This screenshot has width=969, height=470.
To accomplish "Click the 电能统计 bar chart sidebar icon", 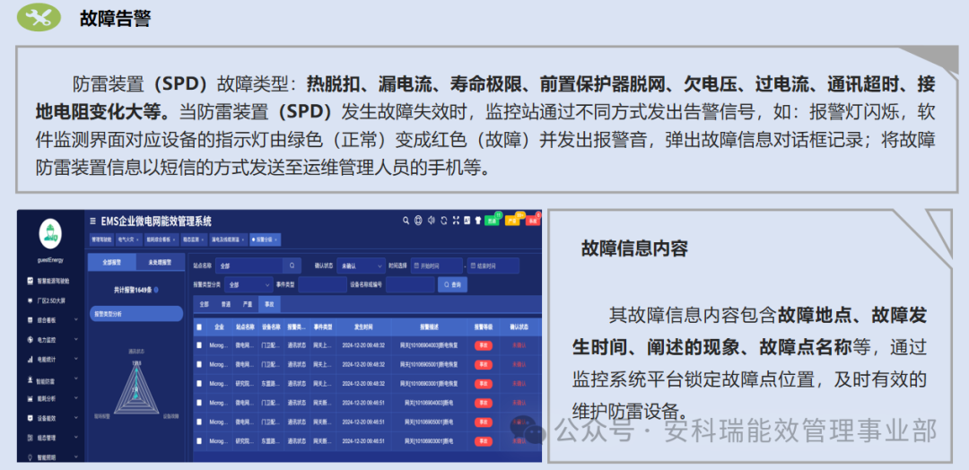I will coord(30,359).
